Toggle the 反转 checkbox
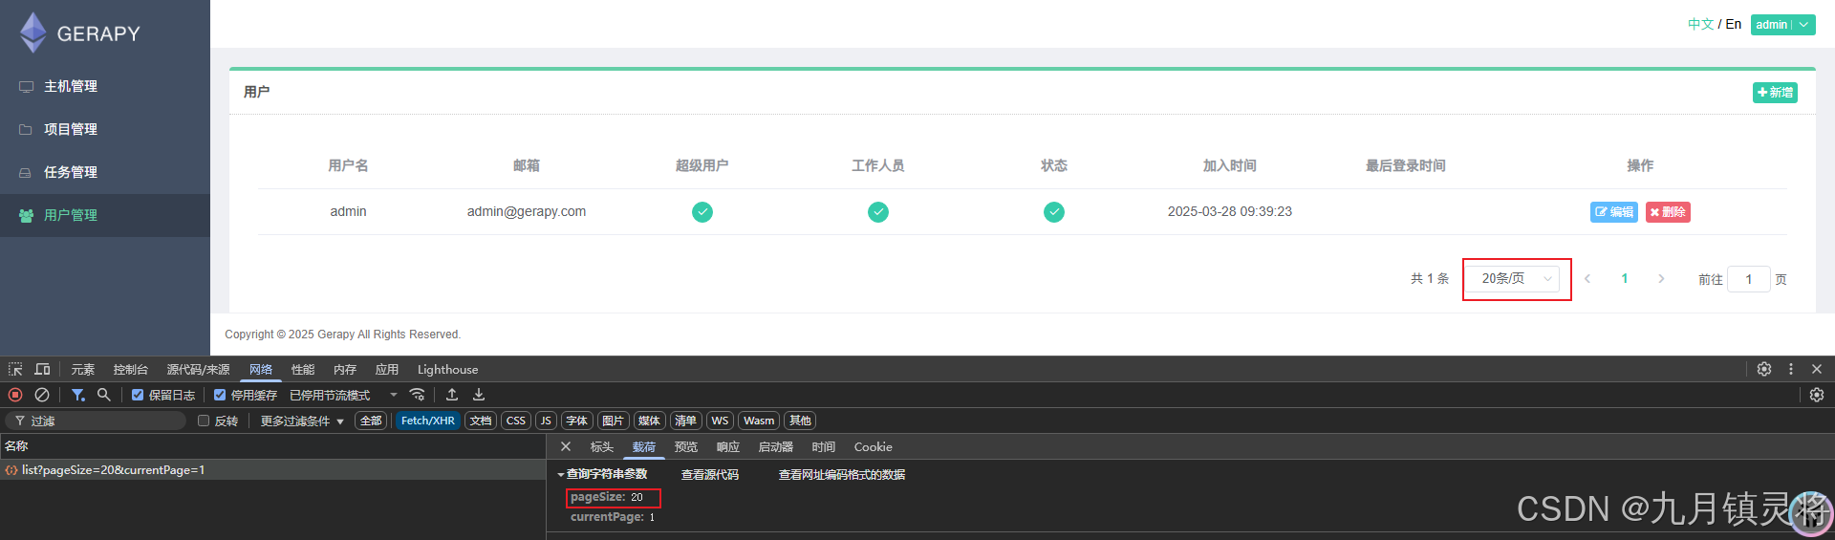The image size is (1835, 540). (204, 421)
